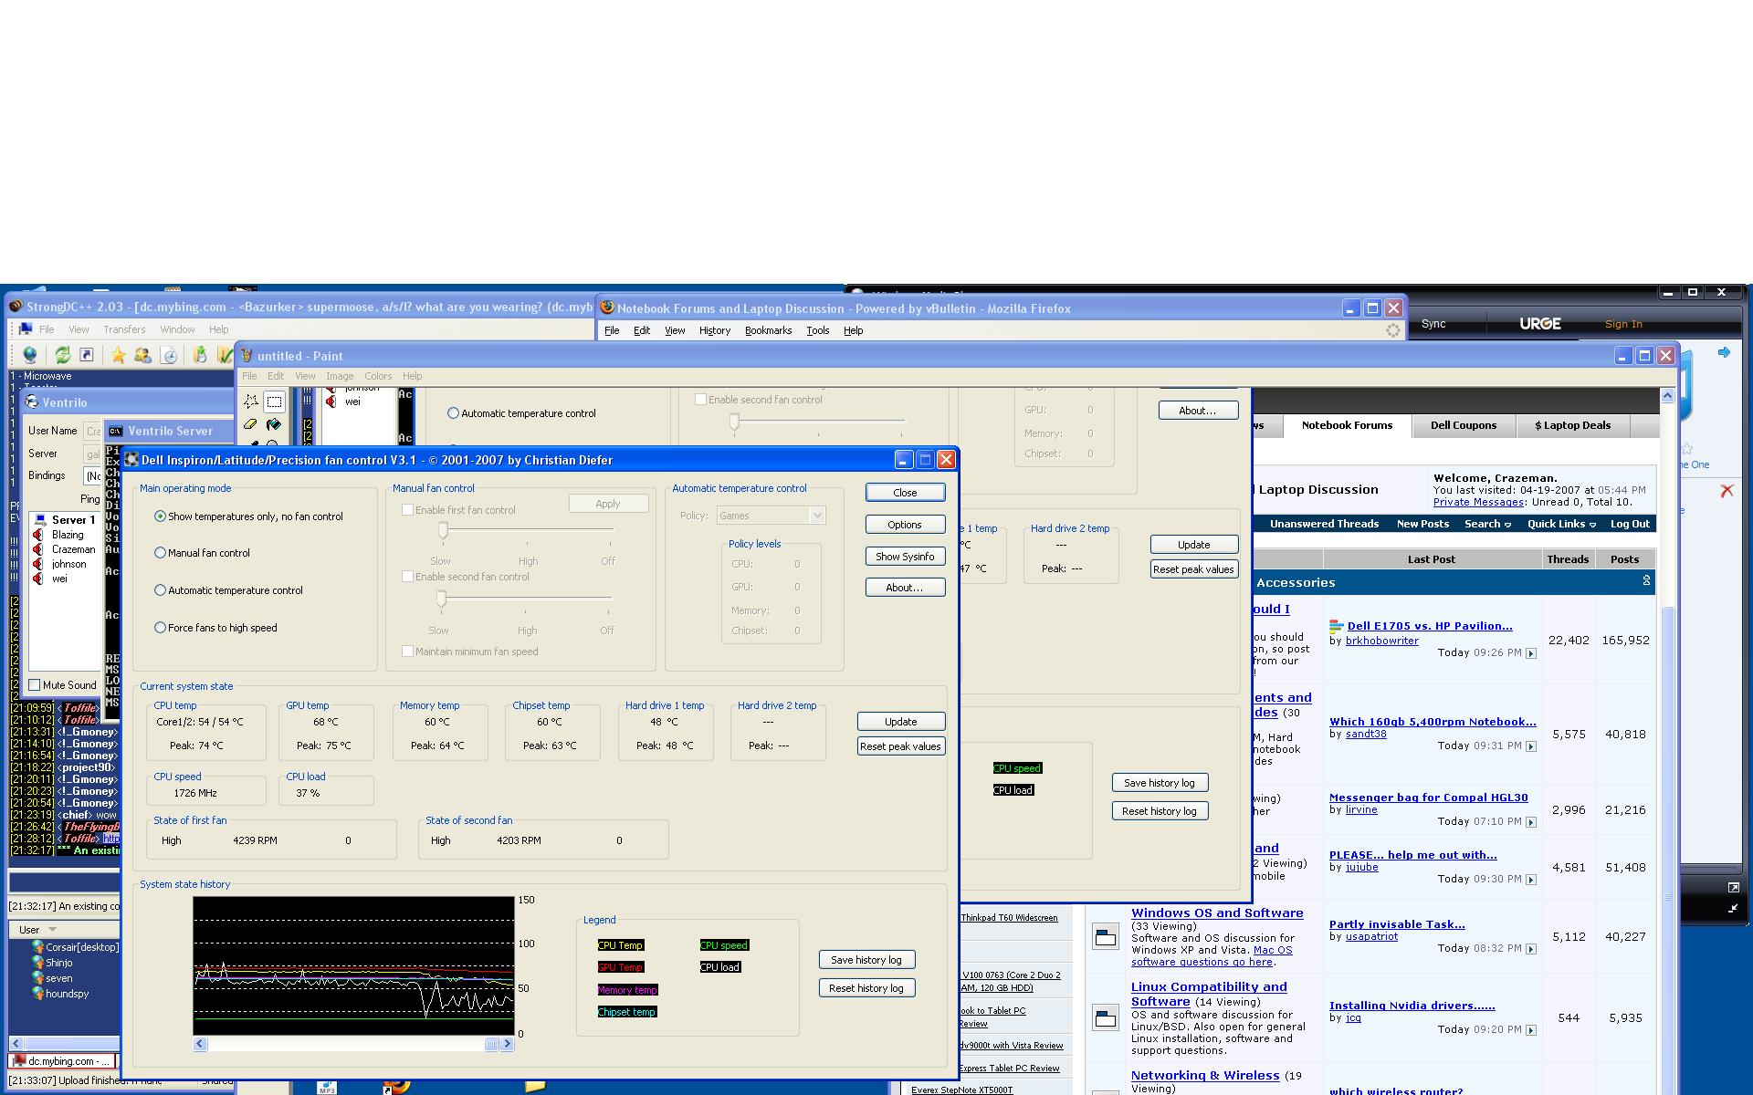Click MP3 icon on the desktop
Image resolution: width=1753 pixels, height=1095 pixels.
click(327, 1088)
